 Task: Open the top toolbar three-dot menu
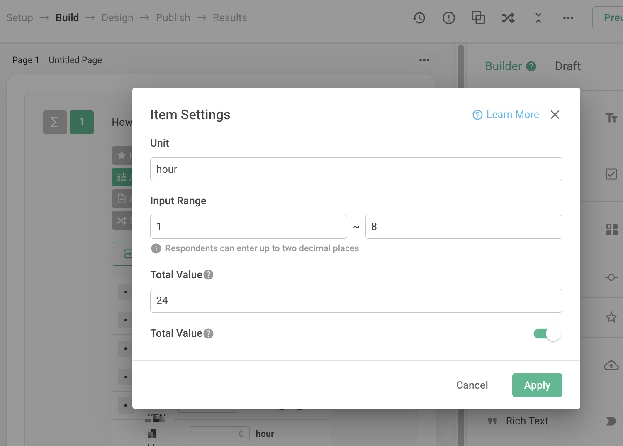pyautogui.click(x=568, y=18)
